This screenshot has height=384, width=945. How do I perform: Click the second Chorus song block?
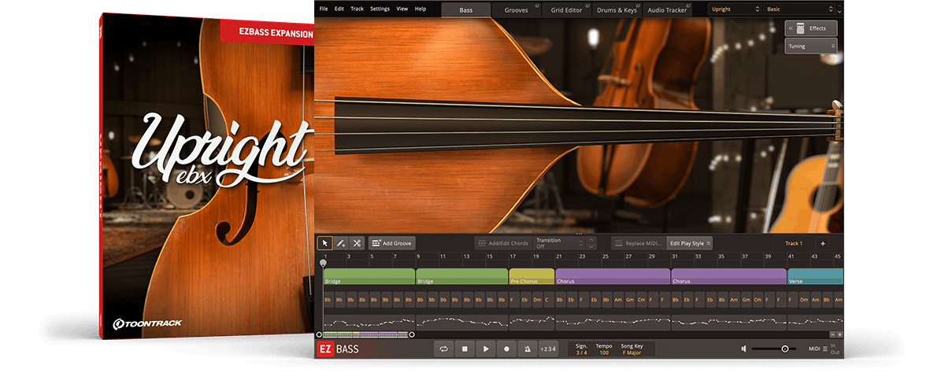pyautogui.click(x=728, y=277)
